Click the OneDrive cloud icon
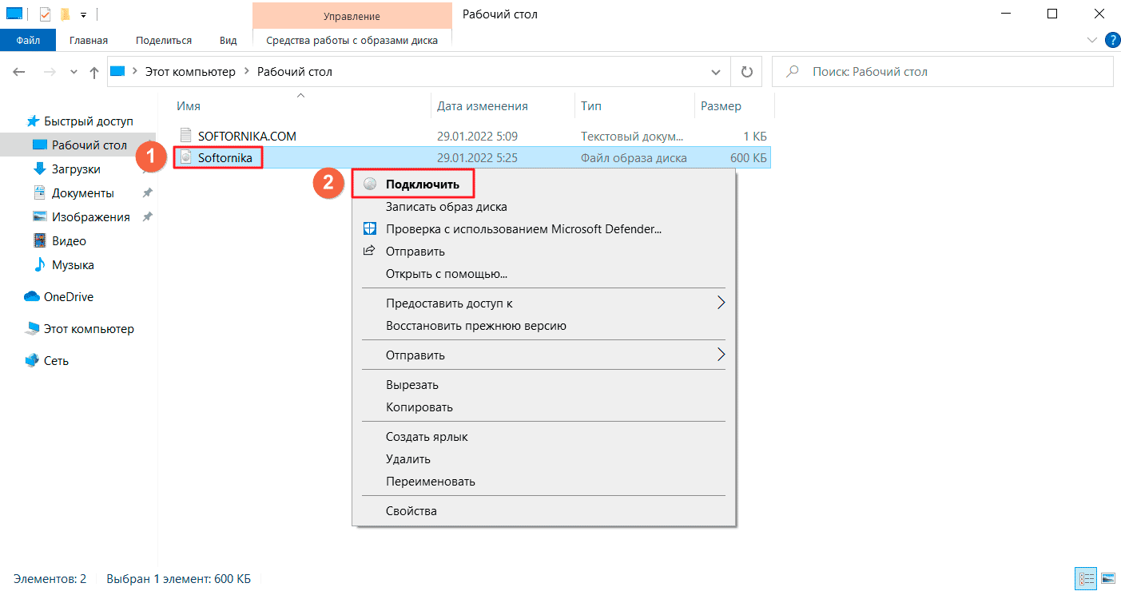Viewport: 1121px width, 591px height. click(x=32, y=296)
